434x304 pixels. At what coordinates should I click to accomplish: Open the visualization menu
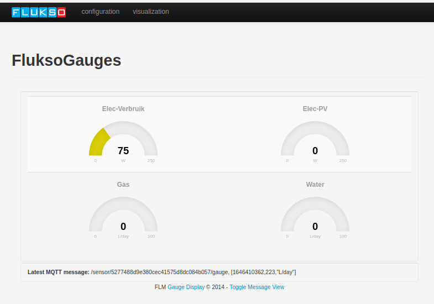coord(150,12)
